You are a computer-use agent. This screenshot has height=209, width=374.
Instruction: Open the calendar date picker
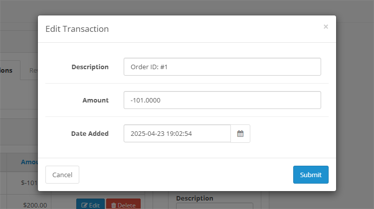click(240, 133)
